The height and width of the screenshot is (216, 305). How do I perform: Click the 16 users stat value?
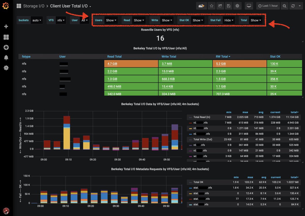point(160,38)
